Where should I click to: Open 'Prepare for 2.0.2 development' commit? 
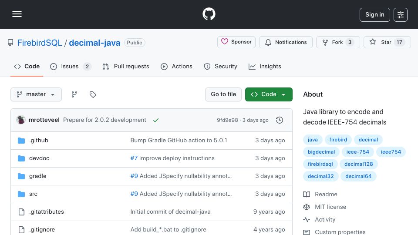(104, 120)
